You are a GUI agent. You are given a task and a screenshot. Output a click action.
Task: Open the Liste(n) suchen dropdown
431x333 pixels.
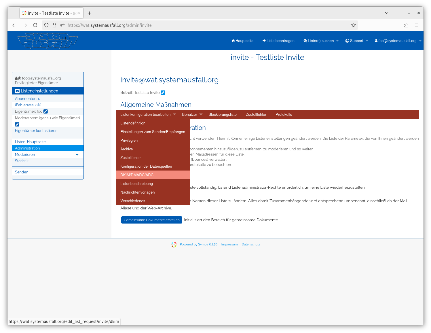click(321, 41)
